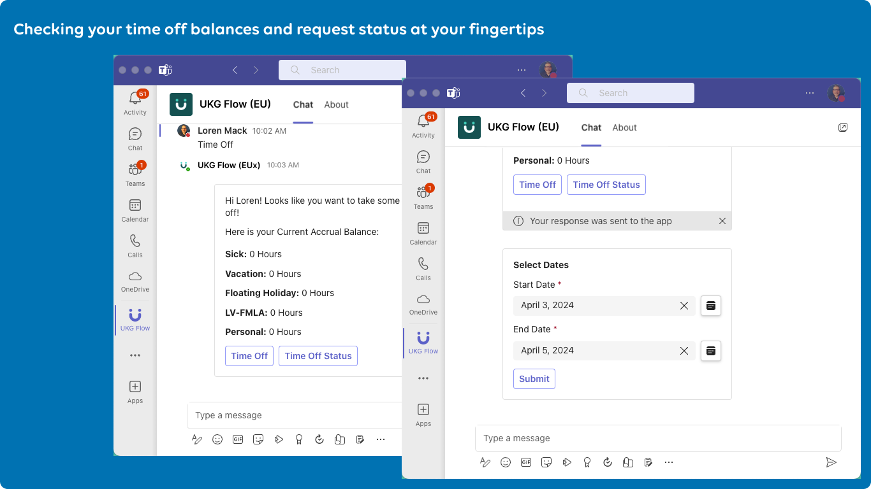Open profile avatar in front window

pos(836,93)
